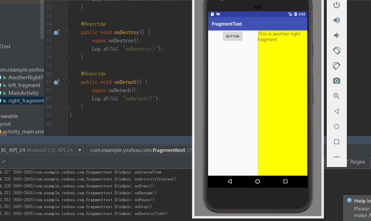Image resolution: width=371 pixels, height=221 pixels.
Task: Tap the phone's on-screen recents navigation button
Action: coord(285,181)
